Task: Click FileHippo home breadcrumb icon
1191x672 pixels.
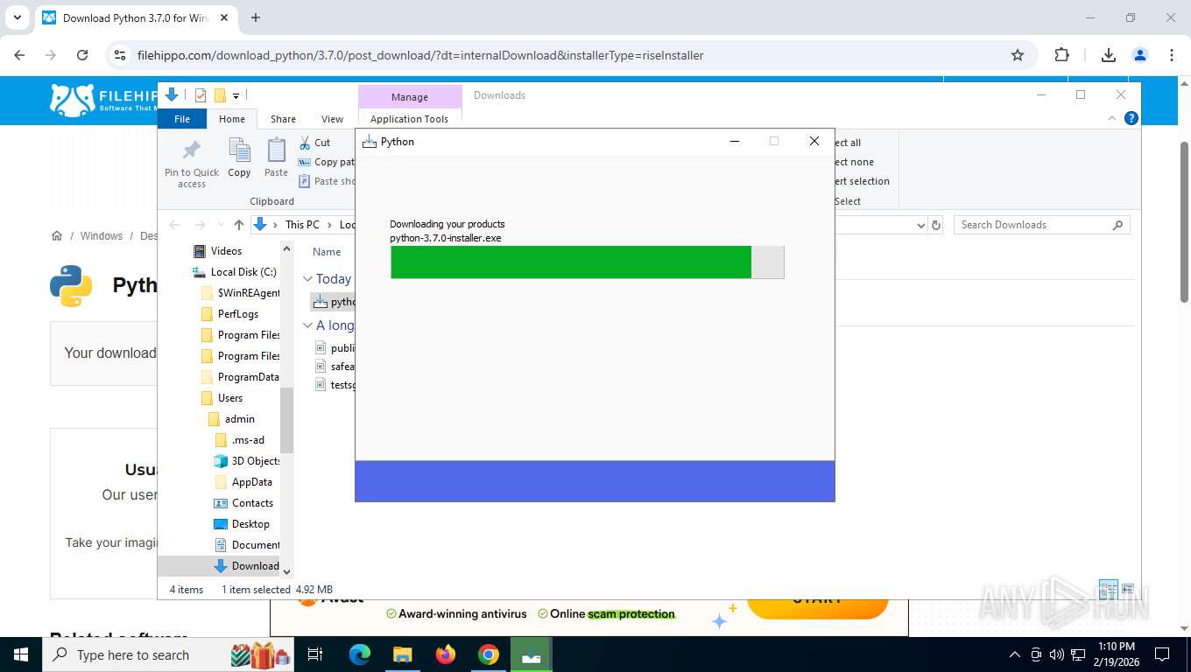Action: tap(57, 236)
